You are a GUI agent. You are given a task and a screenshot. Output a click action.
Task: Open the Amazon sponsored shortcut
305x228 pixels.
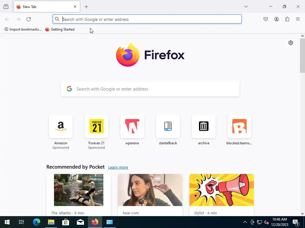point(61,126)
